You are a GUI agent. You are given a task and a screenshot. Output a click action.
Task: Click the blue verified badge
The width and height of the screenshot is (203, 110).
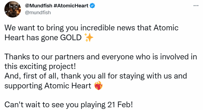pos(93,6)
